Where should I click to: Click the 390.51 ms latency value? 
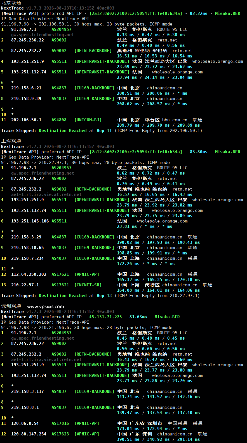click(x=128, y=439)
